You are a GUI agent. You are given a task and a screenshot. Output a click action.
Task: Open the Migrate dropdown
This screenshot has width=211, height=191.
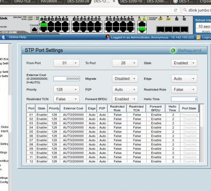tap(125, 79)
